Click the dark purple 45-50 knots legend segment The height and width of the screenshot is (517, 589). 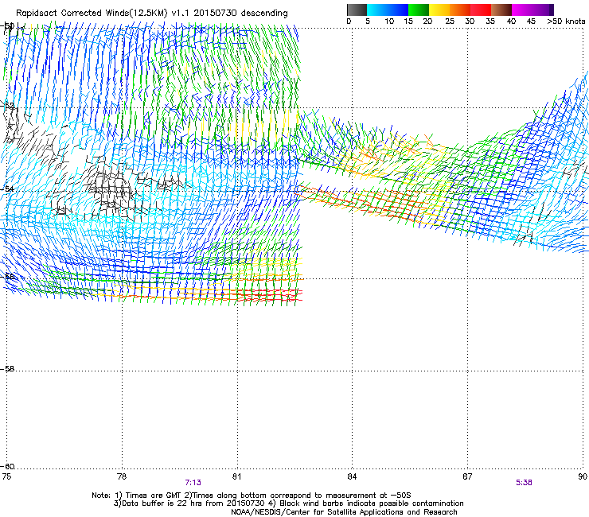coord(543,10)
